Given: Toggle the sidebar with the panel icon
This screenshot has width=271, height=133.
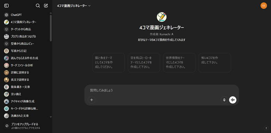Looking at the screenshot, I should pyautogui.click(x=6, y=6).
